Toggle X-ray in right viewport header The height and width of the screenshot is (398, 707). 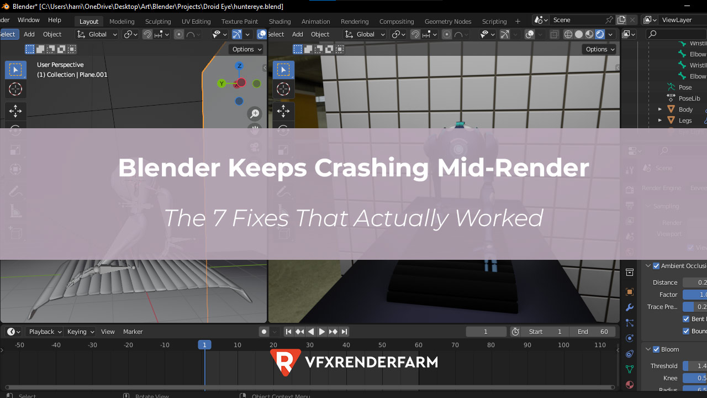[555, 34]
